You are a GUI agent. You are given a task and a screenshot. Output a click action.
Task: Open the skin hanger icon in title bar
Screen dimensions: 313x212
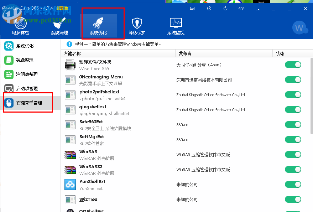pyautogui.click(x=241, y=9)
